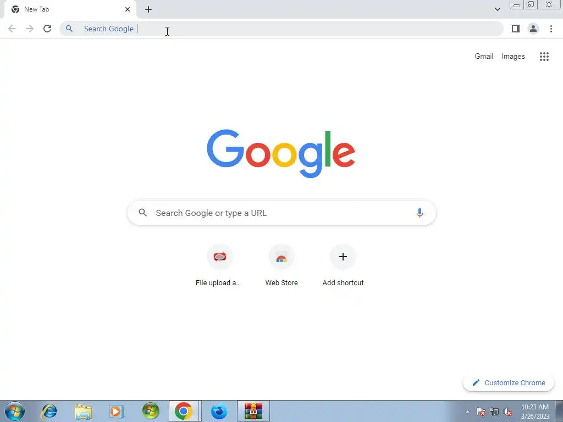Screen dimensions: 563x422
Task: Open the Images link
Action: coord(513,57)
